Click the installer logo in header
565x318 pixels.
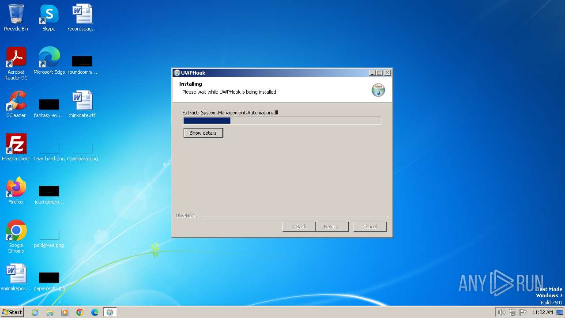coord(378,90)
